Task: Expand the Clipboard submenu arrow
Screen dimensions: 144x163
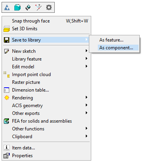Action: tap(87, 136)
